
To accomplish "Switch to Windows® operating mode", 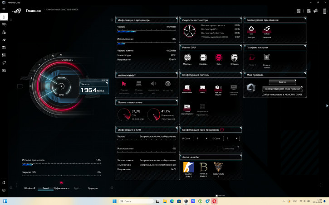I will click(29, 188).
